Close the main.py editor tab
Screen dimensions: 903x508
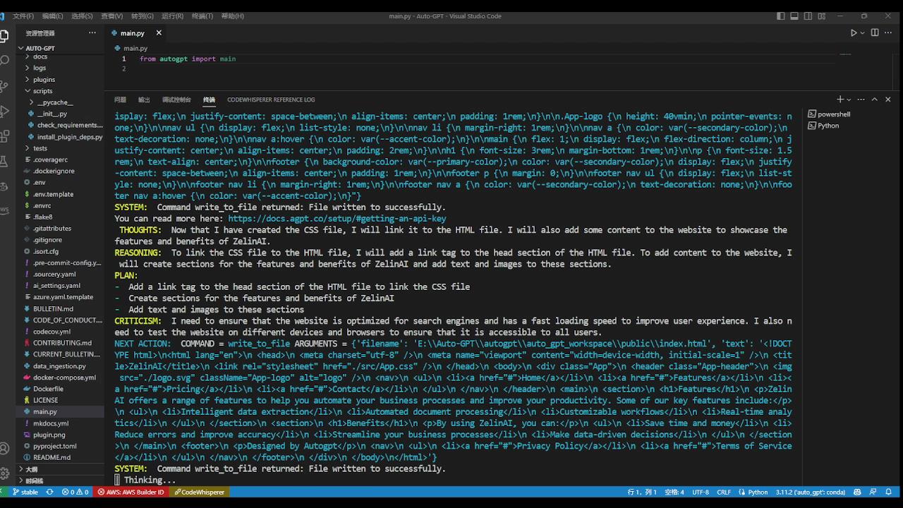point(159,32)
